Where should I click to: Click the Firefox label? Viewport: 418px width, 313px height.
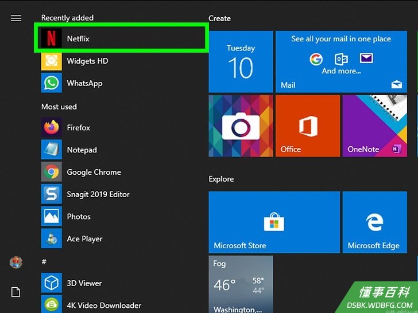tap(78, 128)
